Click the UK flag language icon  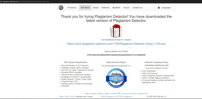[159, 8]
